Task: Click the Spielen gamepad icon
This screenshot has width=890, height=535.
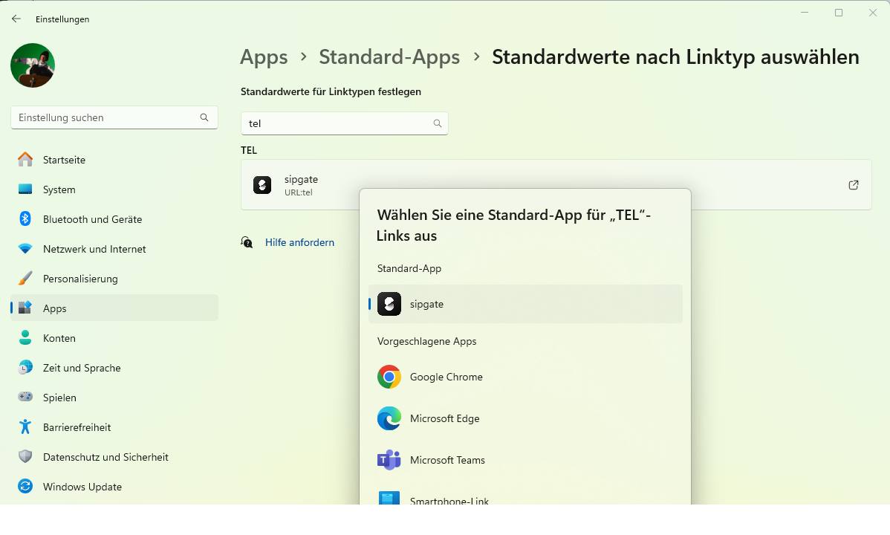Action: 25,397
